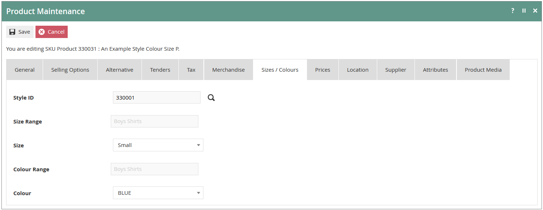The width and height of the screenshot is (543, 210).
Task: Select the Tax tab
Action: pyautogui.click(x=191, y=70)
